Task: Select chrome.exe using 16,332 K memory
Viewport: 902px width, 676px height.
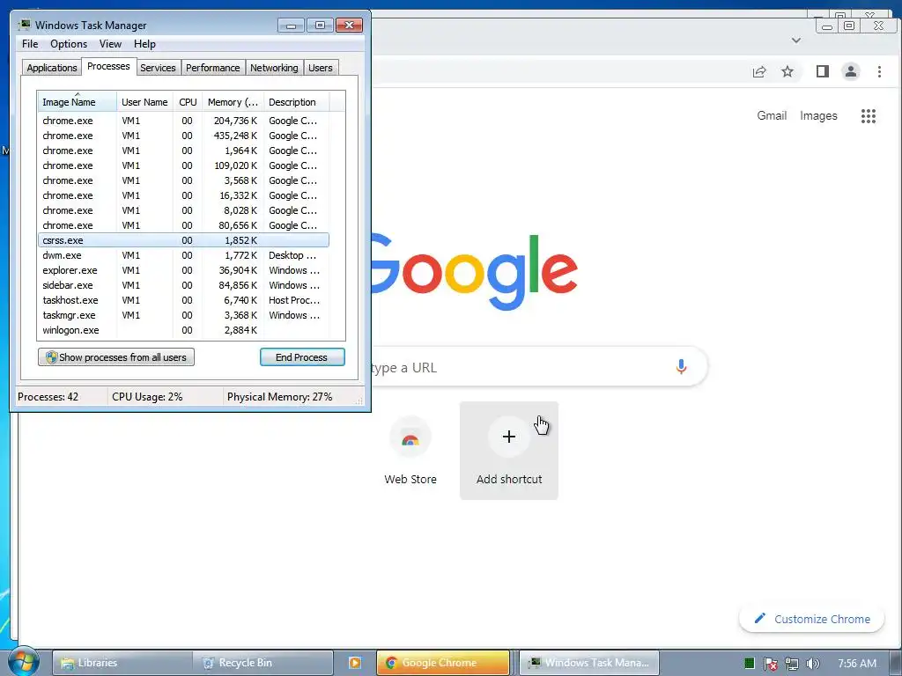Action: pyautogui.click(x=183, y=195)
